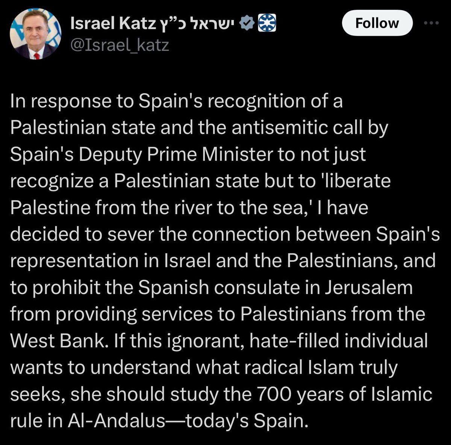This screenshot has height=445, width=451.
Task: Follow the Israel Katz account
Action: [x=377, y=23]
